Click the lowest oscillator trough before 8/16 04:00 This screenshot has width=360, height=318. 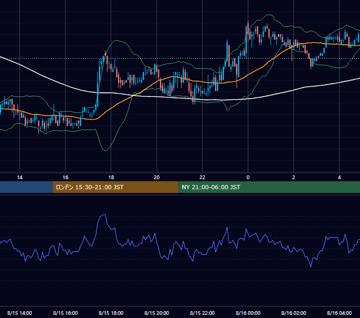pyautogui.click(x=311, y=267)
